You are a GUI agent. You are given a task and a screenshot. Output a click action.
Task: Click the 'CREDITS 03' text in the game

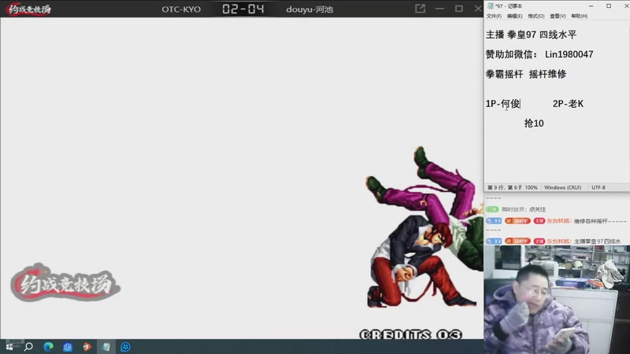pyautogui.click(x=410, y=334)
